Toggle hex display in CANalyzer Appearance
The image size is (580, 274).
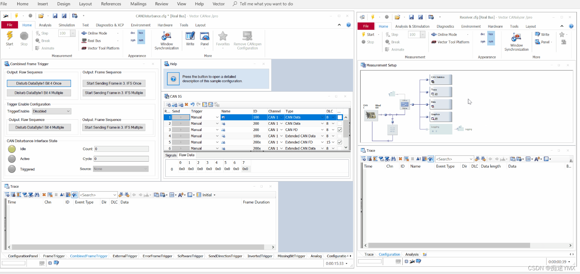pyautogui.click(x=491, y=34)
